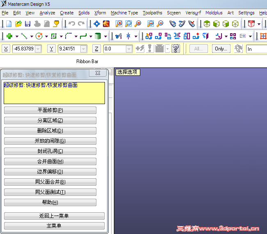
Task: Click the 同父面合并(B) button
Action: [x=50, y=182]
